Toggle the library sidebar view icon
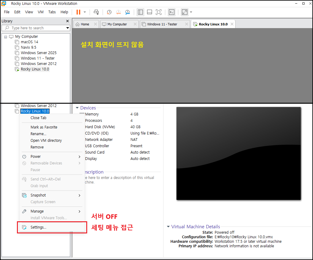313x260 pixels. (x=140, y=12)
